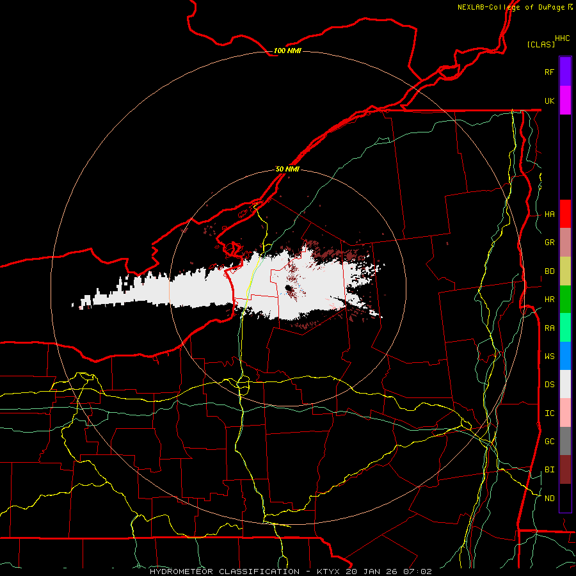Select the GC gray legend swatch
Viewport: 576px width, 576px height.
coord(565,441)
